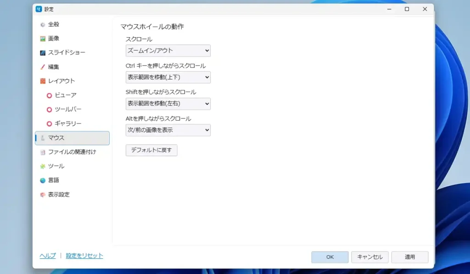This screenshot has width=470, height=274.
Task: Open the スクロール behavior dropdown
Action: point(168,50)
